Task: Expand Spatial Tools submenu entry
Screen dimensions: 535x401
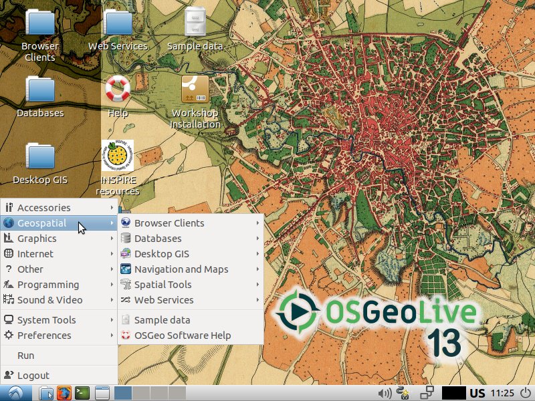Action: coord(191,284)
